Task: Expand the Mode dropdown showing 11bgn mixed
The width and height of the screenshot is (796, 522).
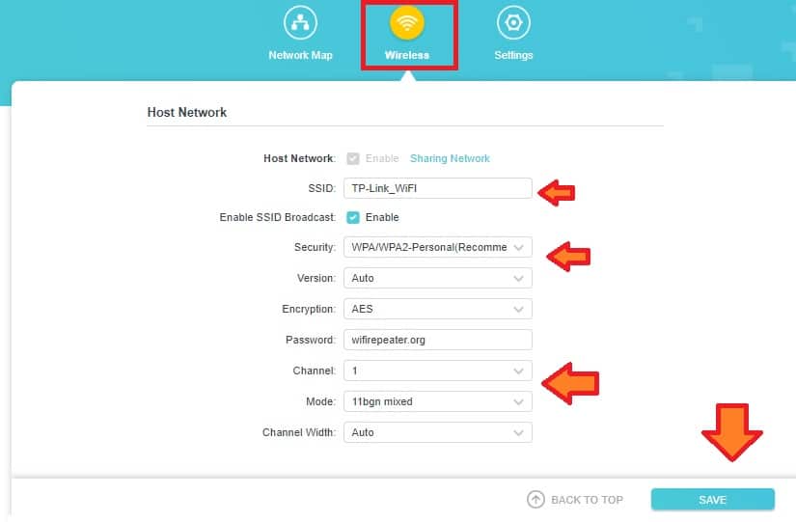Action: click(x=437, y=401)
